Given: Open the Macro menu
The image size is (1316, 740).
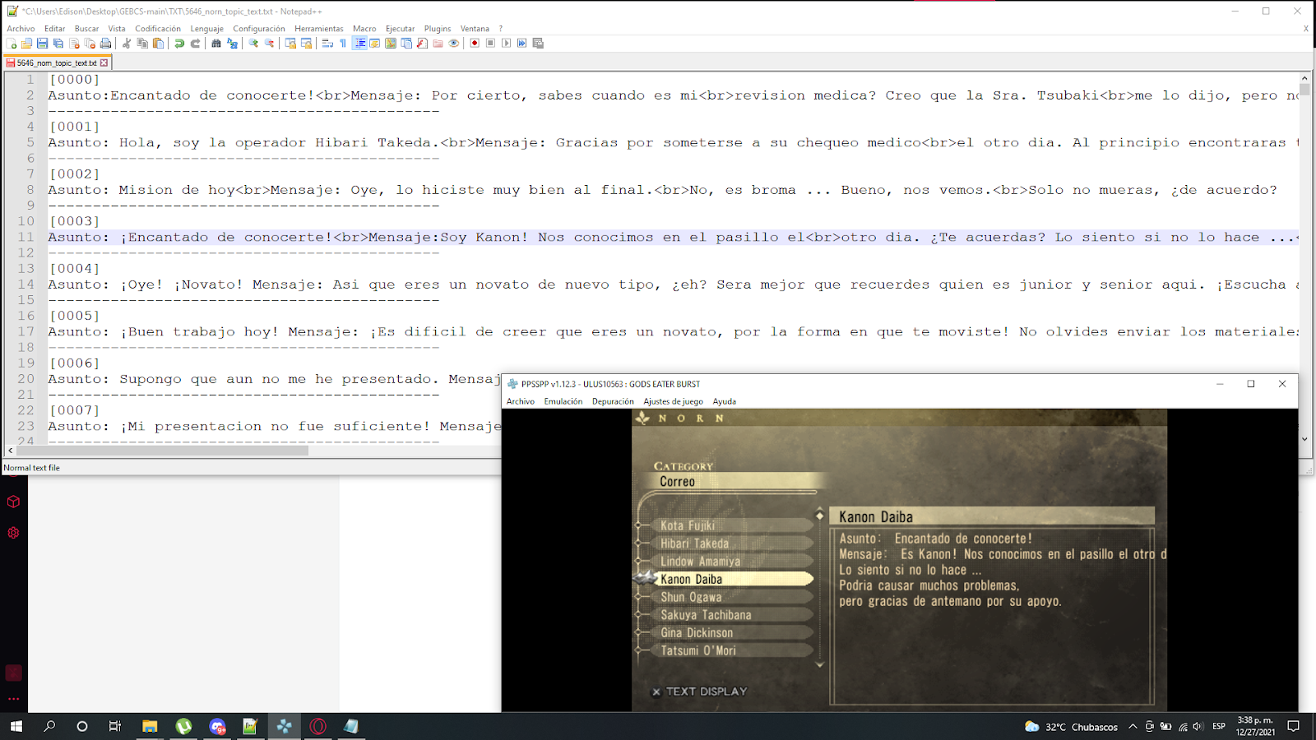Looking at the screenshot, I should [x=364, y=29].
